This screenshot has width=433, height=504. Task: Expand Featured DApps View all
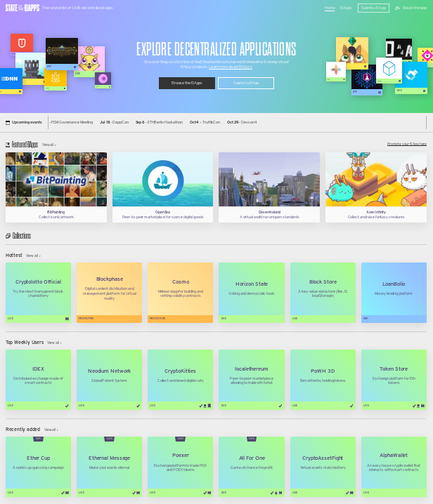49,145
